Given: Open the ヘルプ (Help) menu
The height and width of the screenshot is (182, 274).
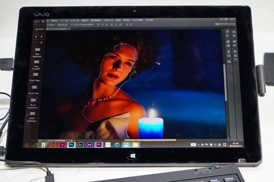Looking at the screenshot, I should click(149, 20).
